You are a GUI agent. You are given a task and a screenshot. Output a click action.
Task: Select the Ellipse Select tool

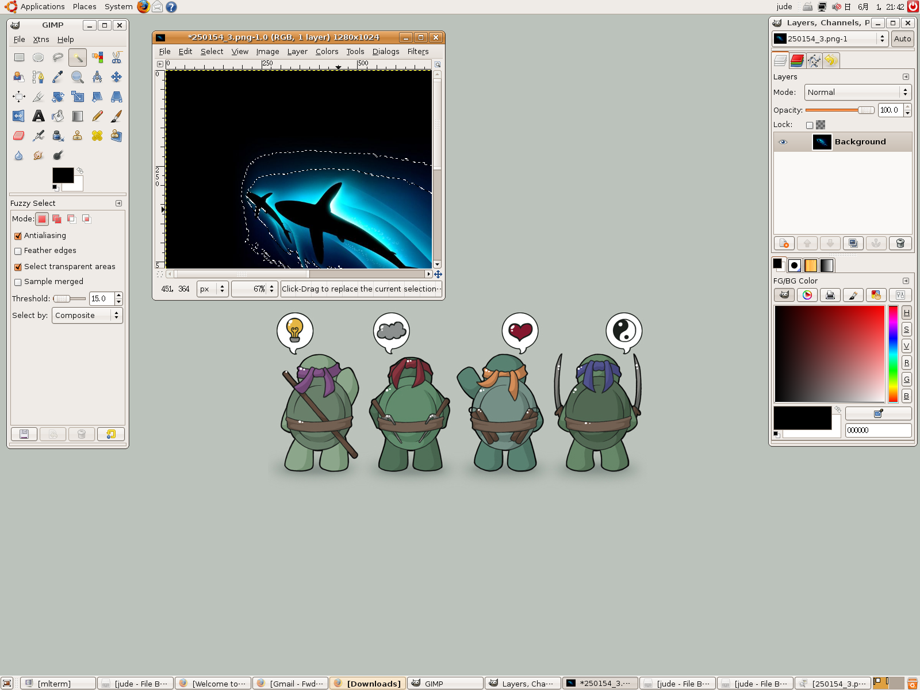(39, 57)
